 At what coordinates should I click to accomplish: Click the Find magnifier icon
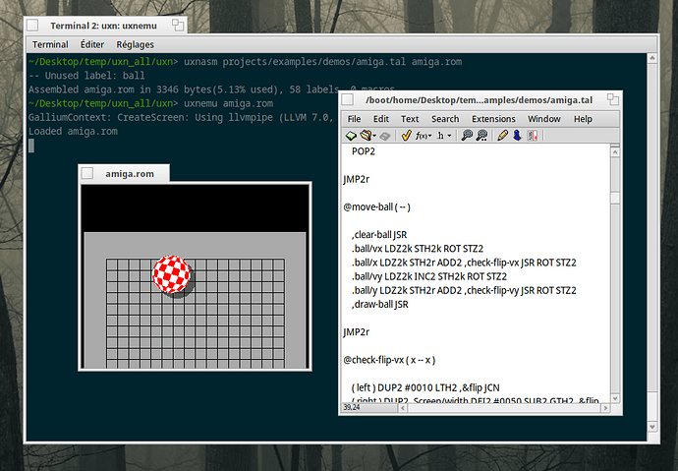click(467, 136)
